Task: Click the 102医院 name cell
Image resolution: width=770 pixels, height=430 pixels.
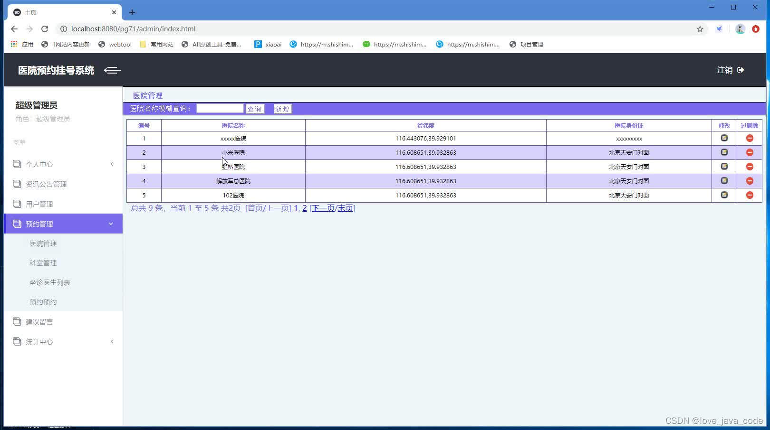Action: pyautogui.click(x=233, y=195)
